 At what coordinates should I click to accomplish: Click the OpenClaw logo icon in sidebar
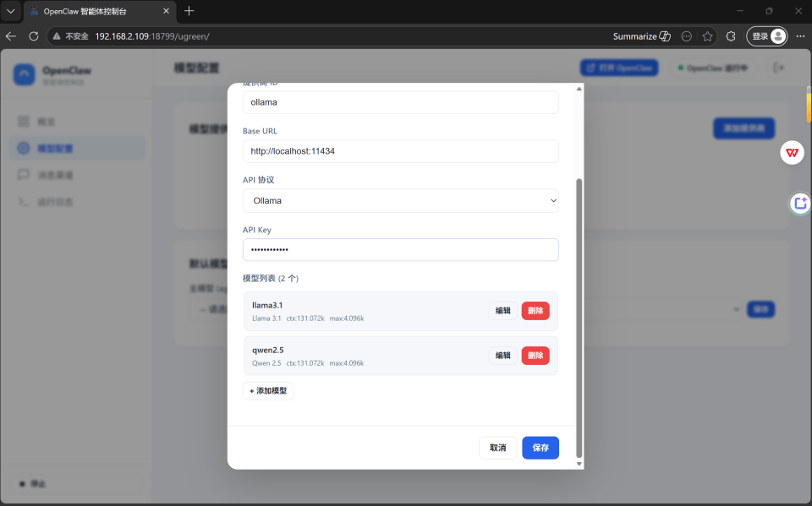click(x=24, y=75)
